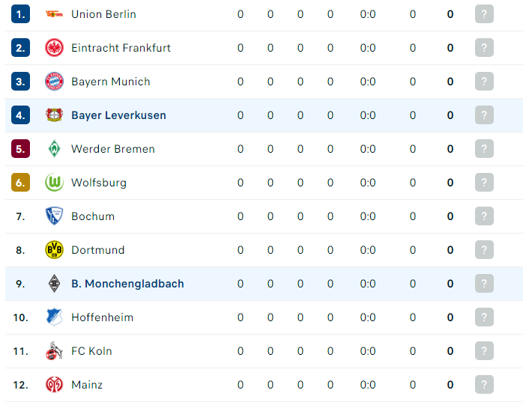Click the form question mark for Mainz

point(484,384)
